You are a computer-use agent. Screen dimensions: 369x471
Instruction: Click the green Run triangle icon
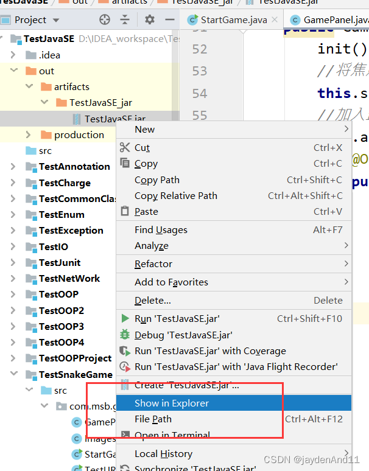[x=125, y=318]
